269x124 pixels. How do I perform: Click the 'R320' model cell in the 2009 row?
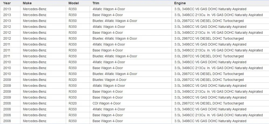[78, 80]
